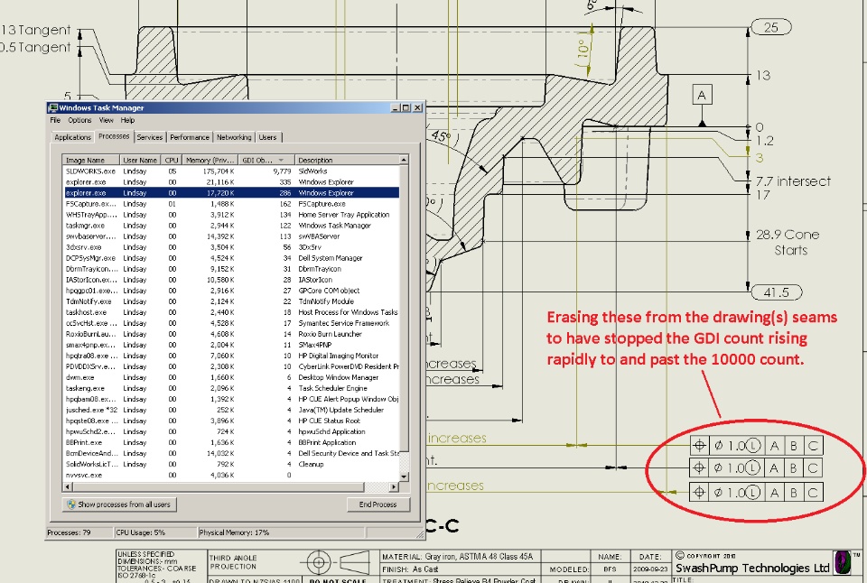867x583 pixels.
Task: Select the 45° angle dimension in the drawing
Action: click(x=441, y=136)
